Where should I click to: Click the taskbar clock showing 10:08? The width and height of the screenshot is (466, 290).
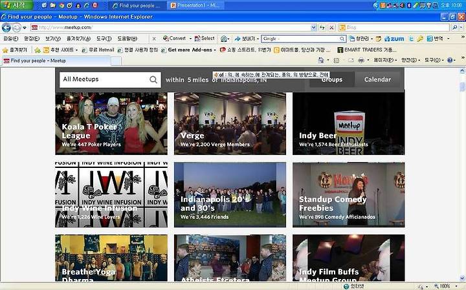click(451, 5)
